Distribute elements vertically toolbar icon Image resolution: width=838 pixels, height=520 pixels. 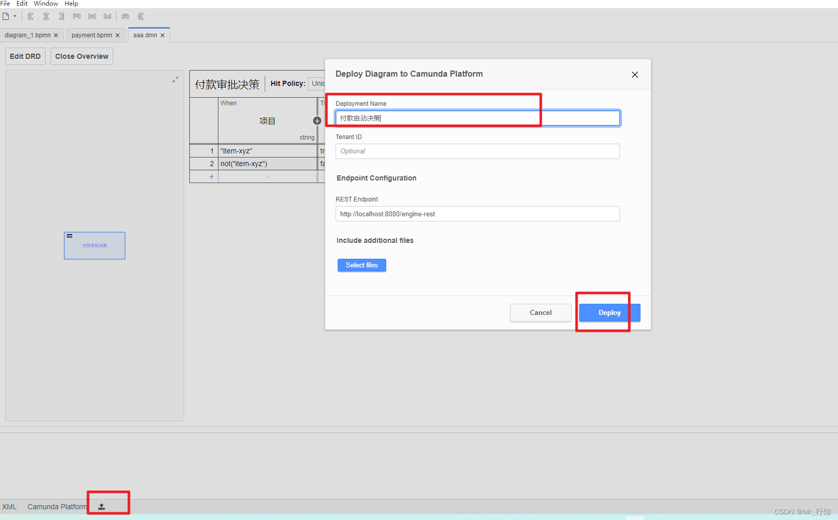click(141, 16)
